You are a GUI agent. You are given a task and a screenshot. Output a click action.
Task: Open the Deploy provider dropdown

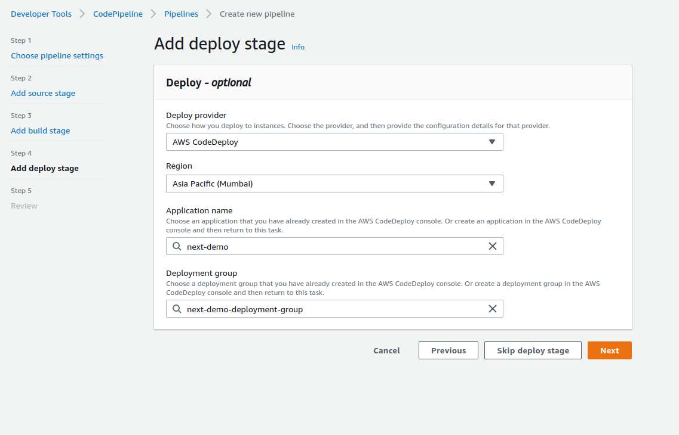click(334, 142)
